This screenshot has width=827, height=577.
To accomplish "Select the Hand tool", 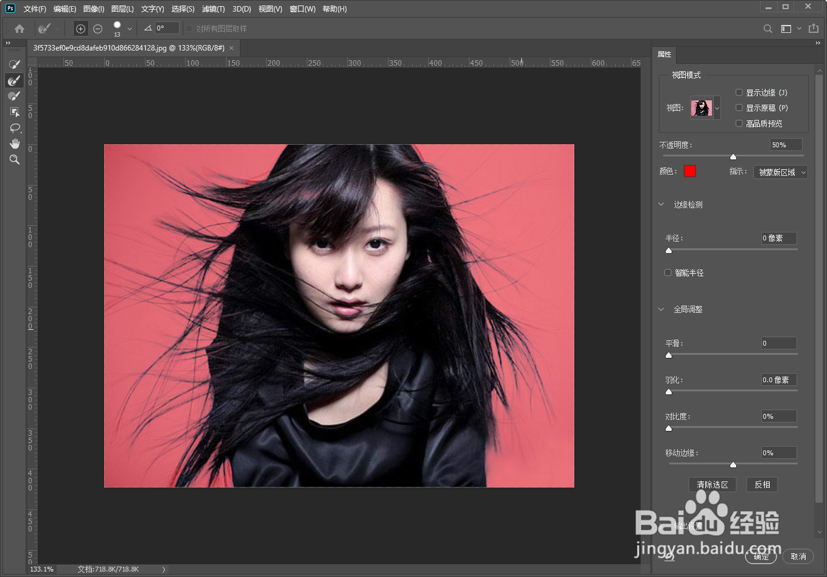I will (x=15, y=144).
